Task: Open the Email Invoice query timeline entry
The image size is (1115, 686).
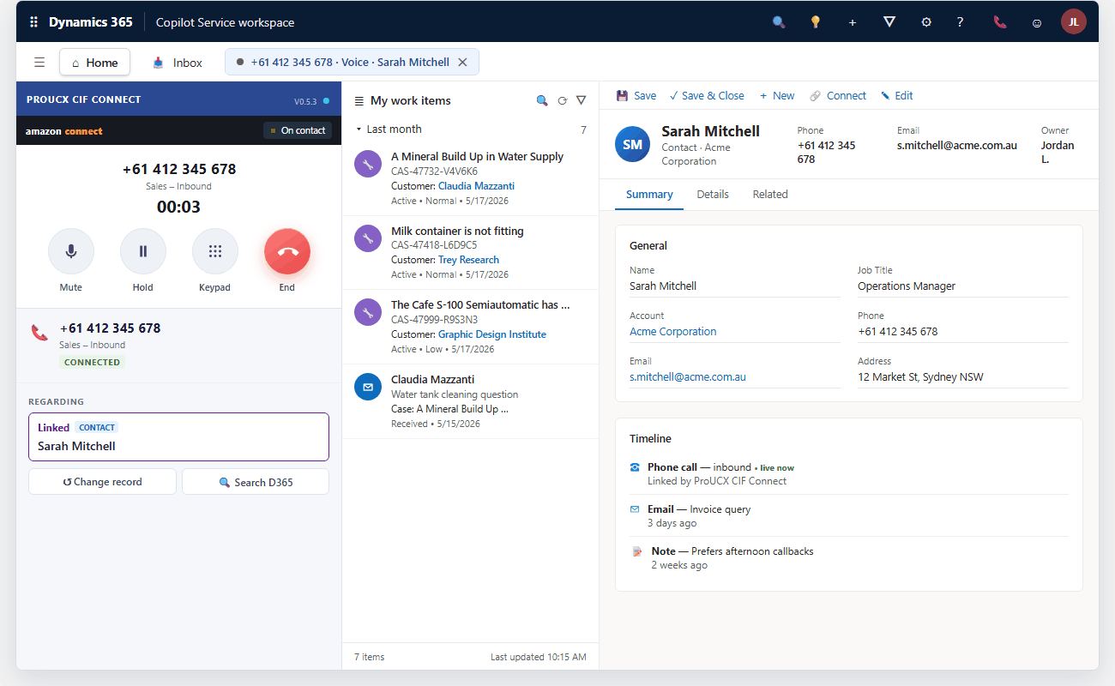Action: [849, 515]
